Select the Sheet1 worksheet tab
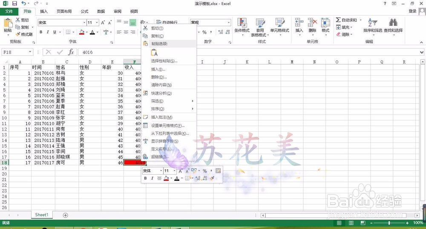Viewport: 426px width, 229px height. pos(42,215)
